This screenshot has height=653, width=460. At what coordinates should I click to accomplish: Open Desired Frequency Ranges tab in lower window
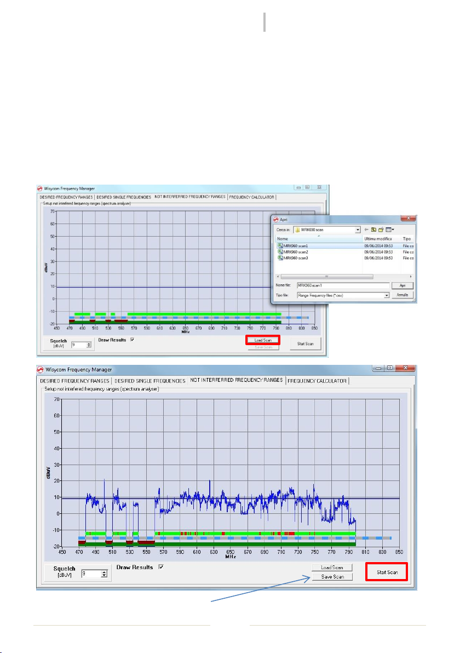74,381
